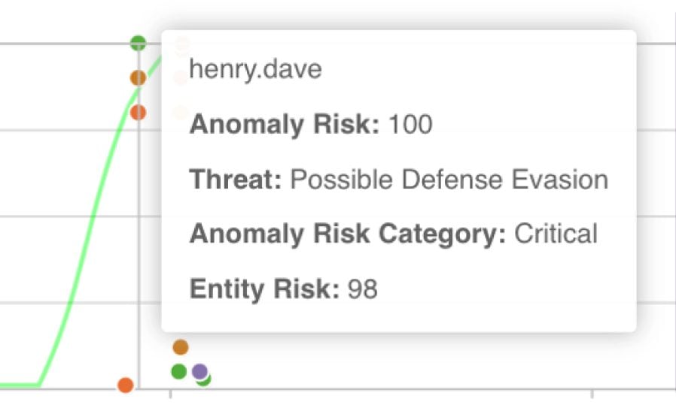Click the Entity Risk value 98
The height and width of the screenshot is (405, 676).
point(363,289)
